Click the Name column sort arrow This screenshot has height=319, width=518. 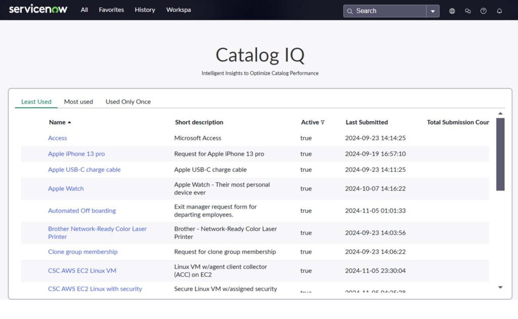tap(69, 123)
